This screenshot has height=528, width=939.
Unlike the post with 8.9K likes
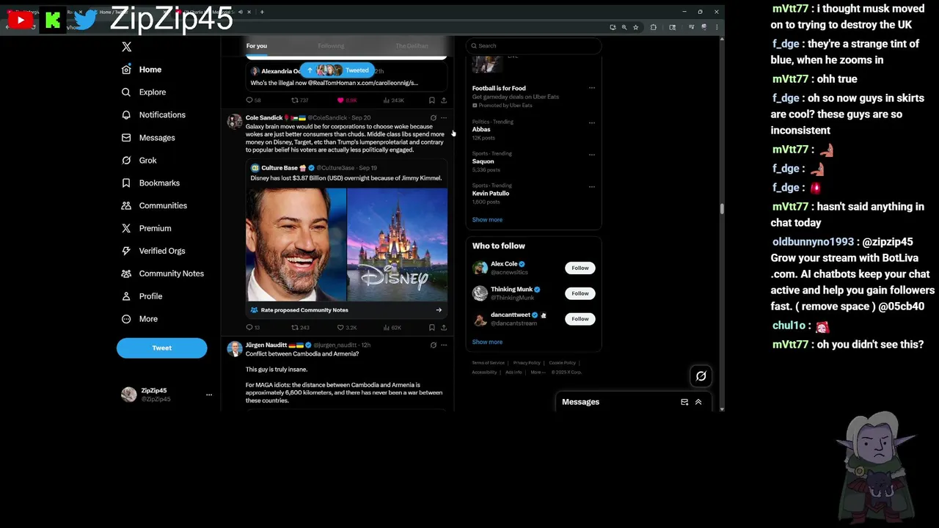tap(346, 100)
